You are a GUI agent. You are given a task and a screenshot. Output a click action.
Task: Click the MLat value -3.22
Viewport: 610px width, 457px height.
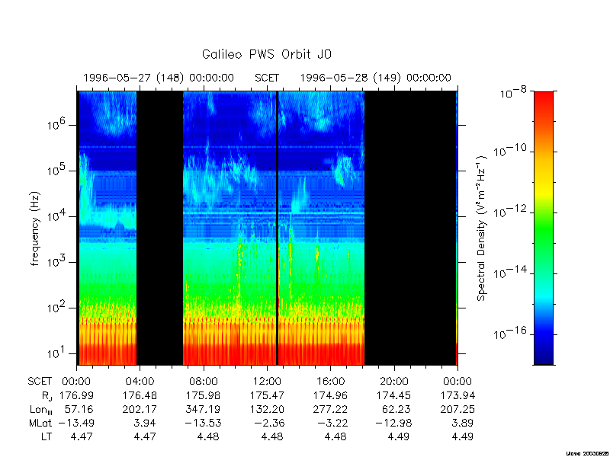tap(333, 423)
